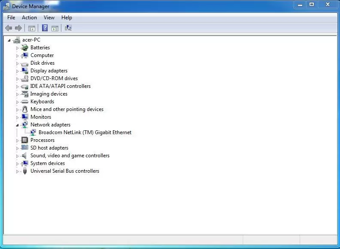
Task: Select IDE ATA/ATAPI controllers label
Action: [61, 86]
